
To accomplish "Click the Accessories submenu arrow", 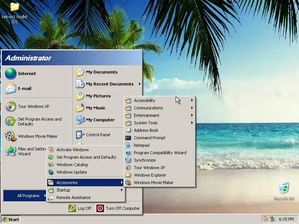I will point(122,183).
